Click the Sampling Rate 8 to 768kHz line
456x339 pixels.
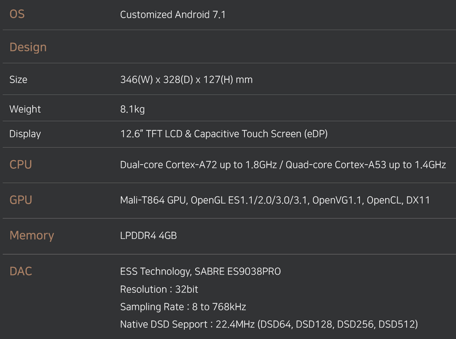coord(183,306)
